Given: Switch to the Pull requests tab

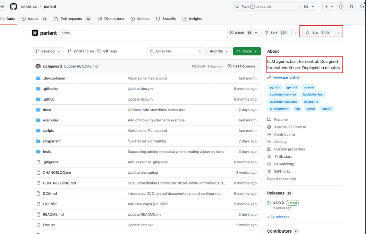Looking at the screenshot, I should 71,19.
